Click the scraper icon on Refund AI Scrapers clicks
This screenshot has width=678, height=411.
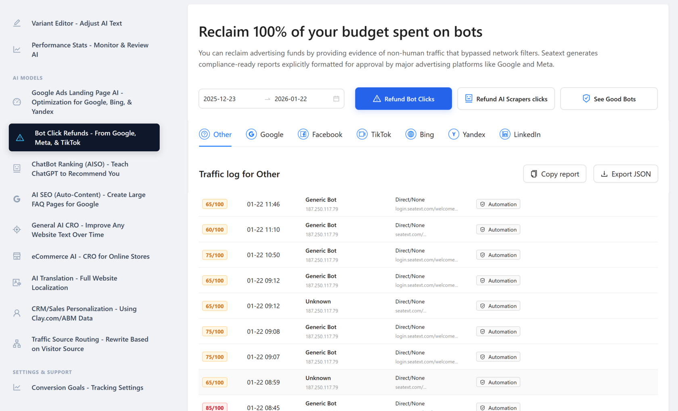(469, 99)
